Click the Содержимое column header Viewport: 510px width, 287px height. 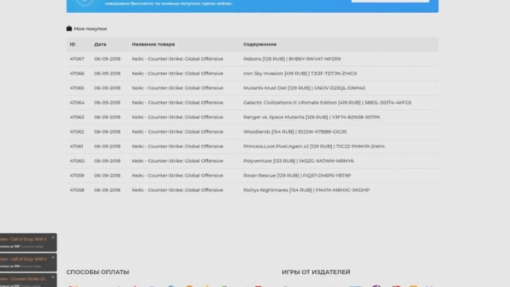click(259, 44)
